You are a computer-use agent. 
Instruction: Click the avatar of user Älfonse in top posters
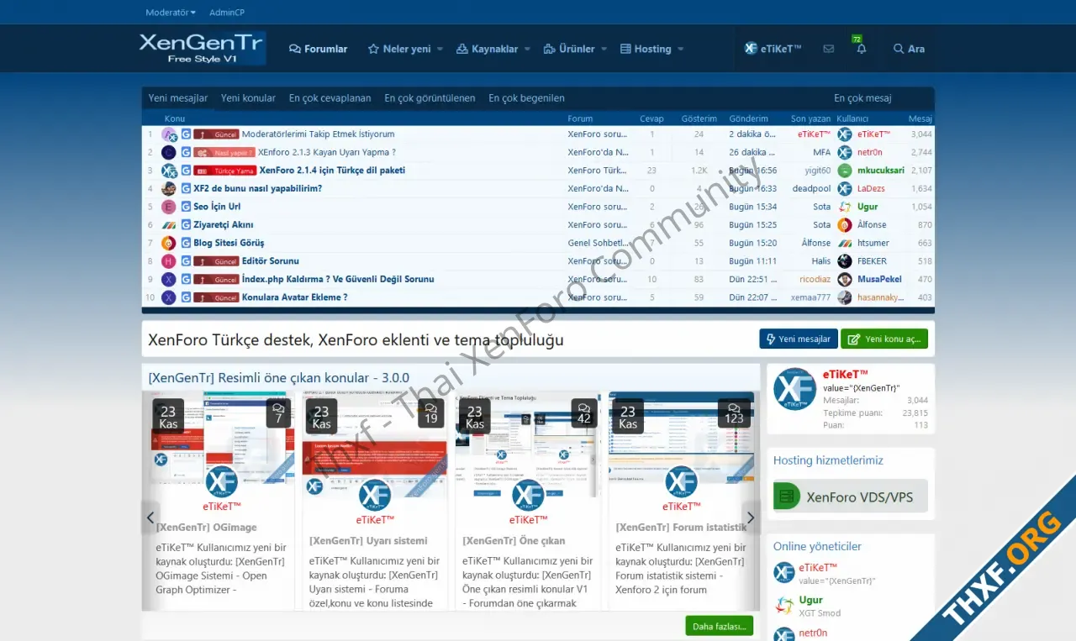click(x=845, y=225)
